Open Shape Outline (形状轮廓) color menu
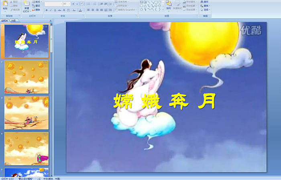Image resolution: width=281 pixels, height=180 pixels. tap(190, 6)
